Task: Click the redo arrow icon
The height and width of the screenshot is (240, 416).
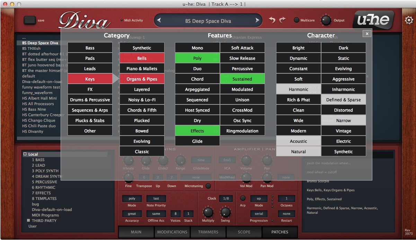Action: [283, 20]
